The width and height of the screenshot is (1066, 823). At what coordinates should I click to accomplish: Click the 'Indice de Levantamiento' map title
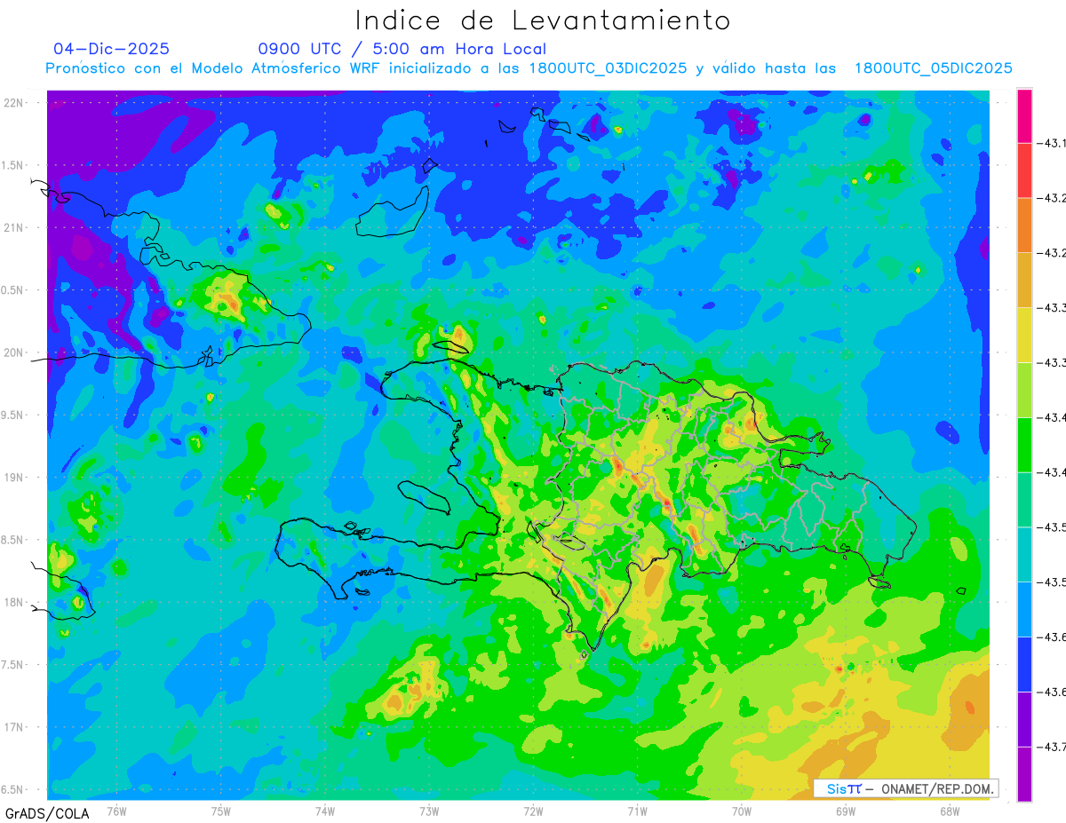click(543, 20)
